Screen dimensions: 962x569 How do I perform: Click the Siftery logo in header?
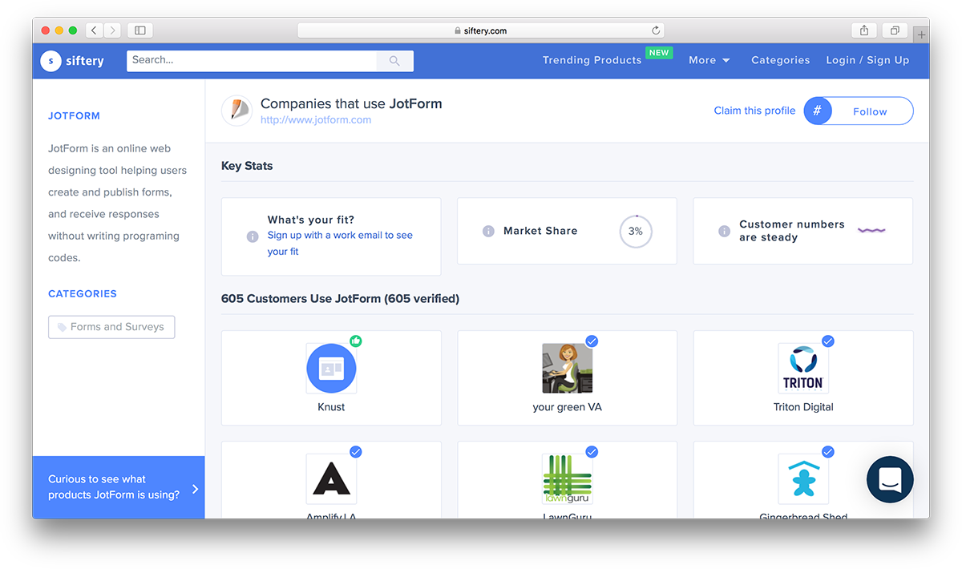pos(72,60)
